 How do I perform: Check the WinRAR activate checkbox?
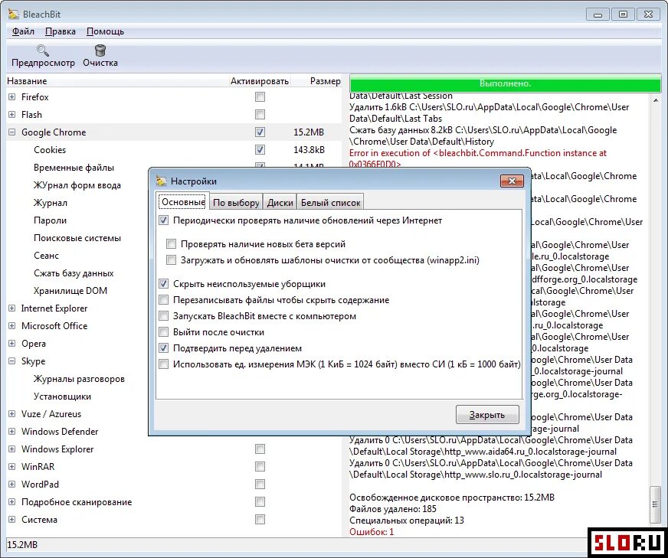tap(260, 466)
